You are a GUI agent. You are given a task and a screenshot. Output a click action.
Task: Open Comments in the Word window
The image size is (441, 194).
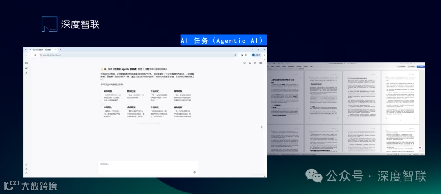coord(401,66)
